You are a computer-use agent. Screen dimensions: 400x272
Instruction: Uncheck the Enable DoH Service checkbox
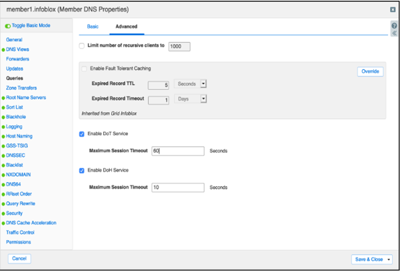82,170
